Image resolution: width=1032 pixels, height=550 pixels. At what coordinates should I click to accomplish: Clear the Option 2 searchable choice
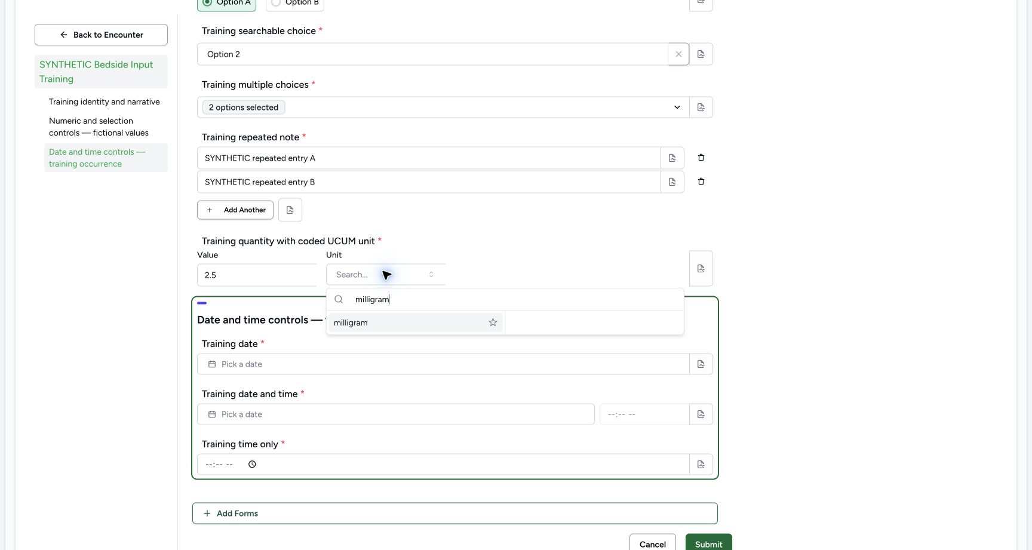click(x=678, y=54)
